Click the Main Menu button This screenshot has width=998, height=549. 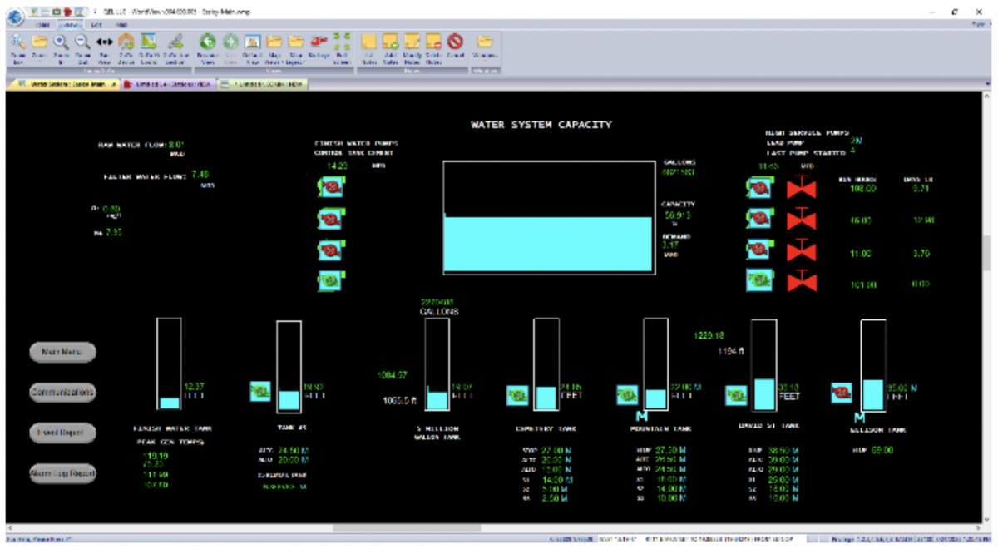pyautogui.click(x=63, y=352)
